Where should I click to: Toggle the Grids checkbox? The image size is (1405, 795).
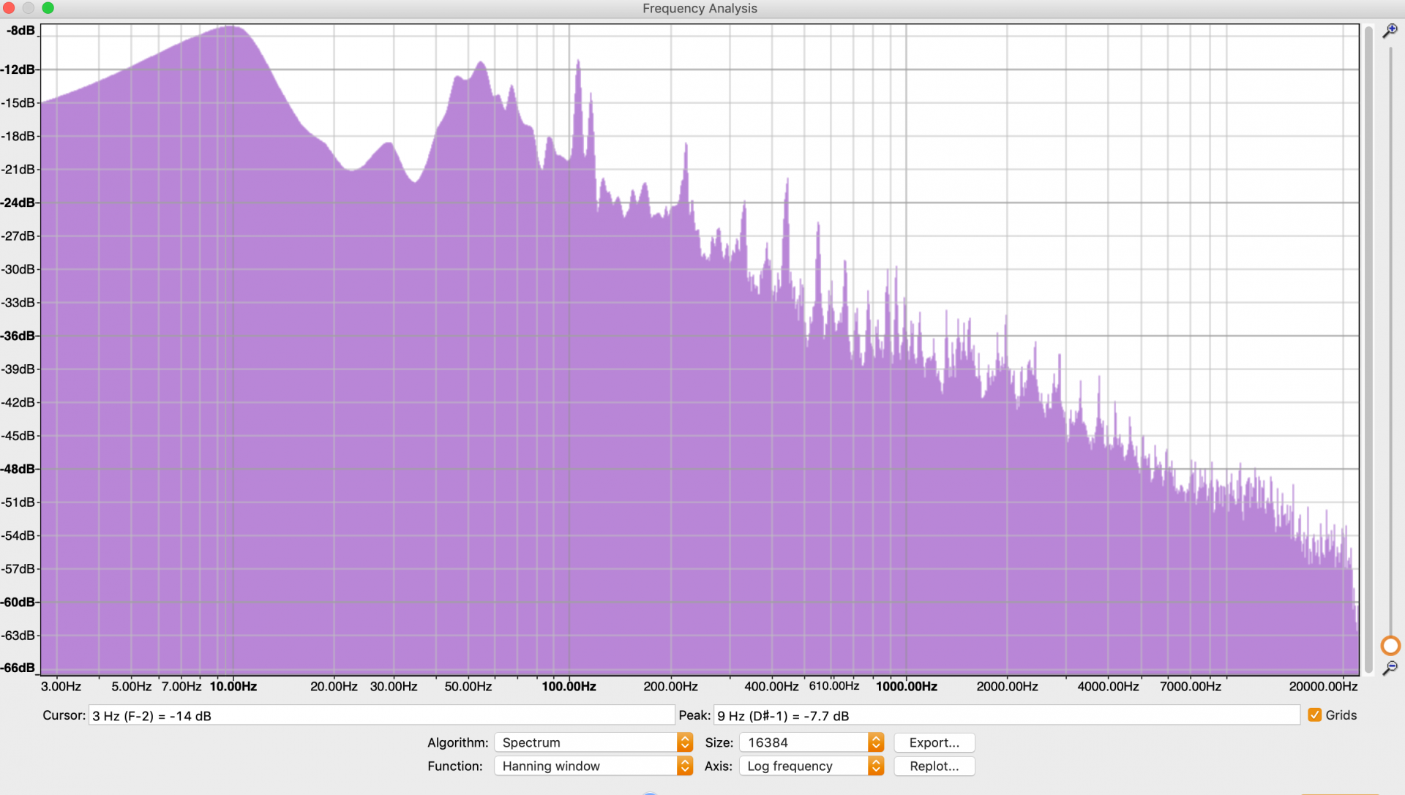coord(1315,715)
